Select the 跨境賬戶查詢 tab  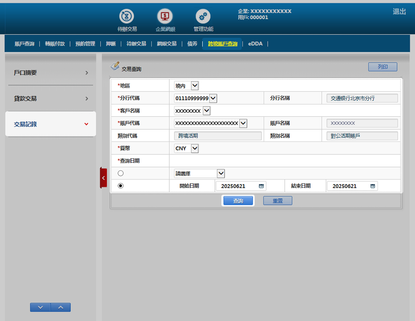(x=223, y=44)
